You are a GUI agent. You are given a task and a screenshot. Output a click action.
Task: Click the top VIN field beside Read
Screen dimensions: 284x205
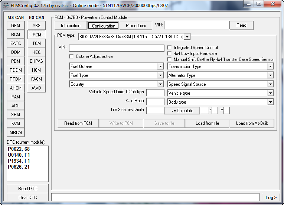(197, 25)
